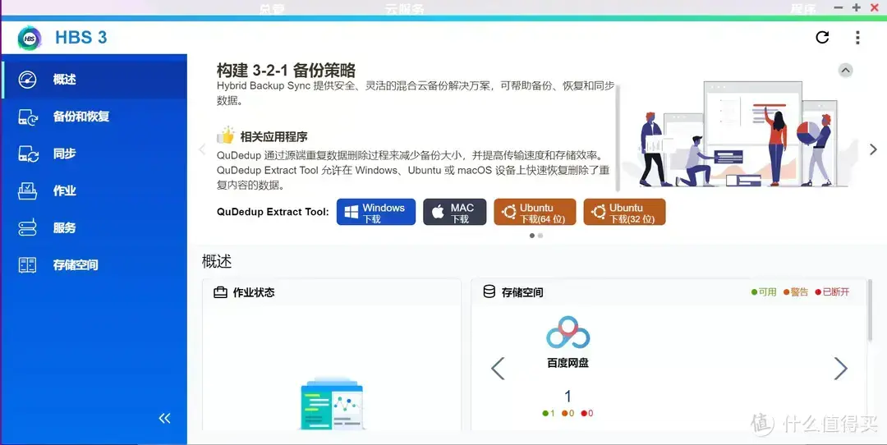Open the 概述 overview section in the sidebar
Image resolution: width=887 pixels, height=445 pixels.
coord(94,80)
